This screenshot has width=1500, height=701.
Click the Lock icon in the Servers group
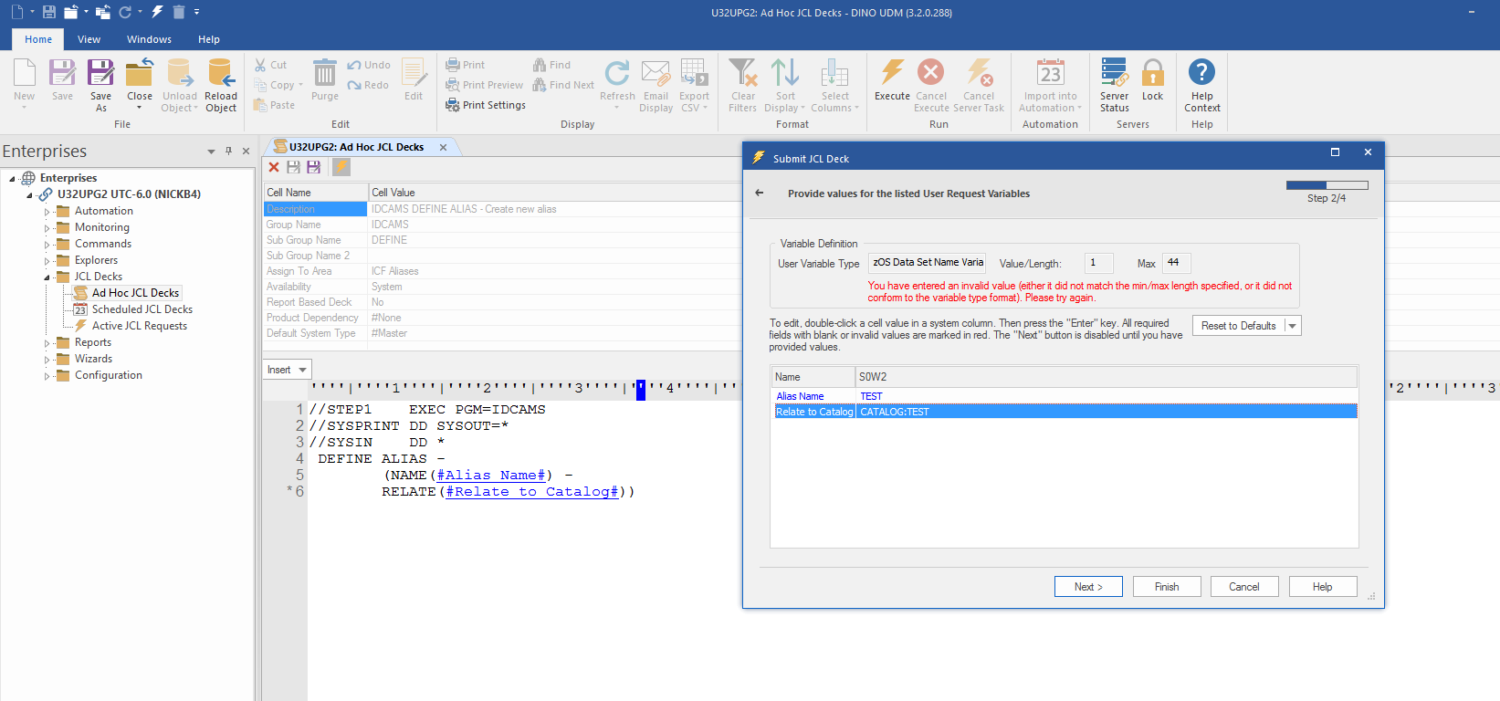point(1152,74)
